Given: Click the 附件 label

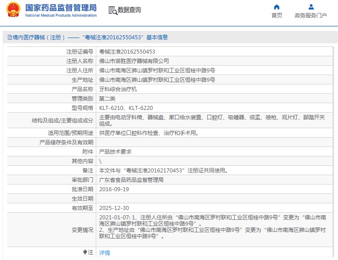Looking at the screenshot, I should [88, 152].
